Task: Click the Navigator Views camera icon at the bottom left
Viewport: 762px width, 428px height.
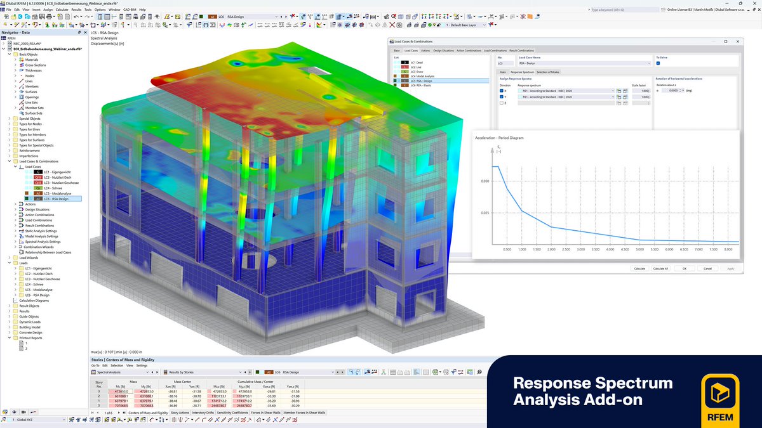Action: [23, 412]
